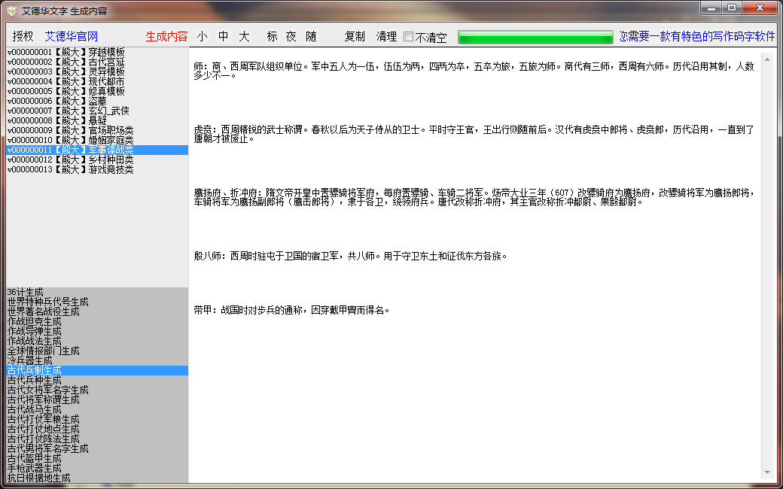The image size is (783, 489).
Task: Choose 古代兵种生成 generator
Action: point(97,380)
